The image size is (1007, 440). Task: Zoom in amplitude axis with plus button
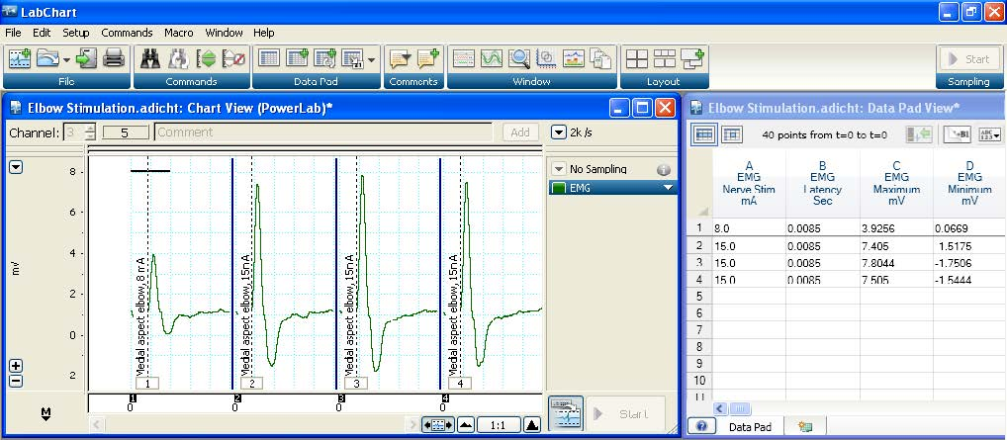(16, 366)
